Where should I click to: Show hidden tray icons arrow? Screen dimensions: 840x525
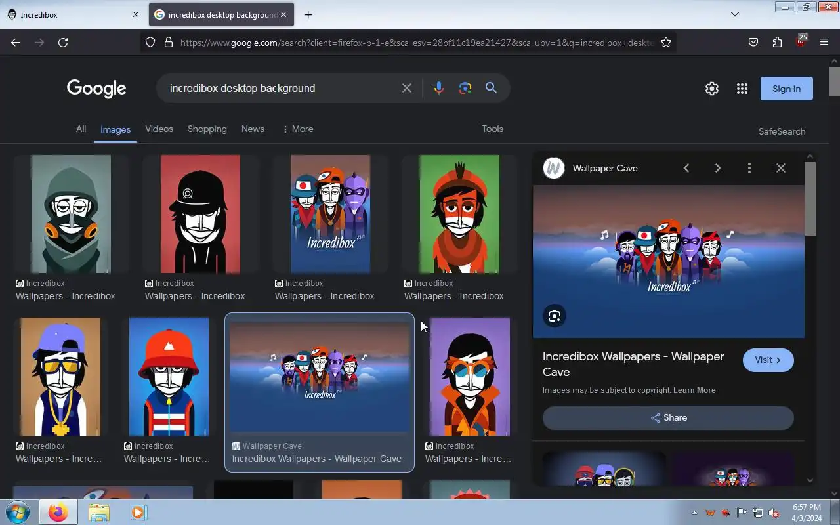tap(694, 513)
